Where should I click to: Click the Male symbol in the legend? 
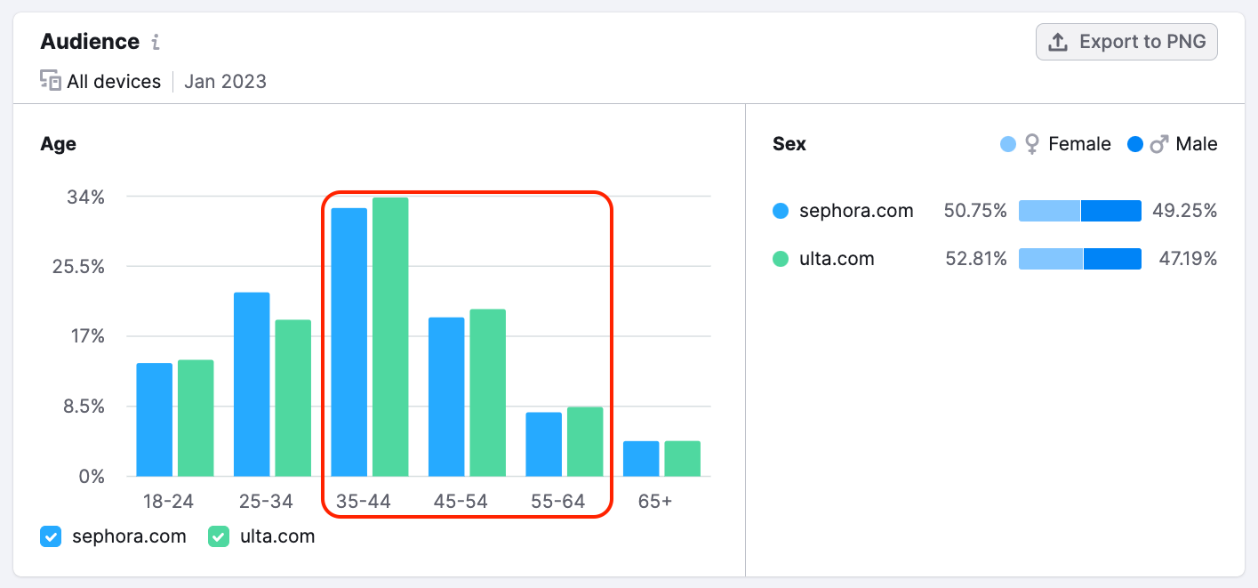click(1158, 144)
